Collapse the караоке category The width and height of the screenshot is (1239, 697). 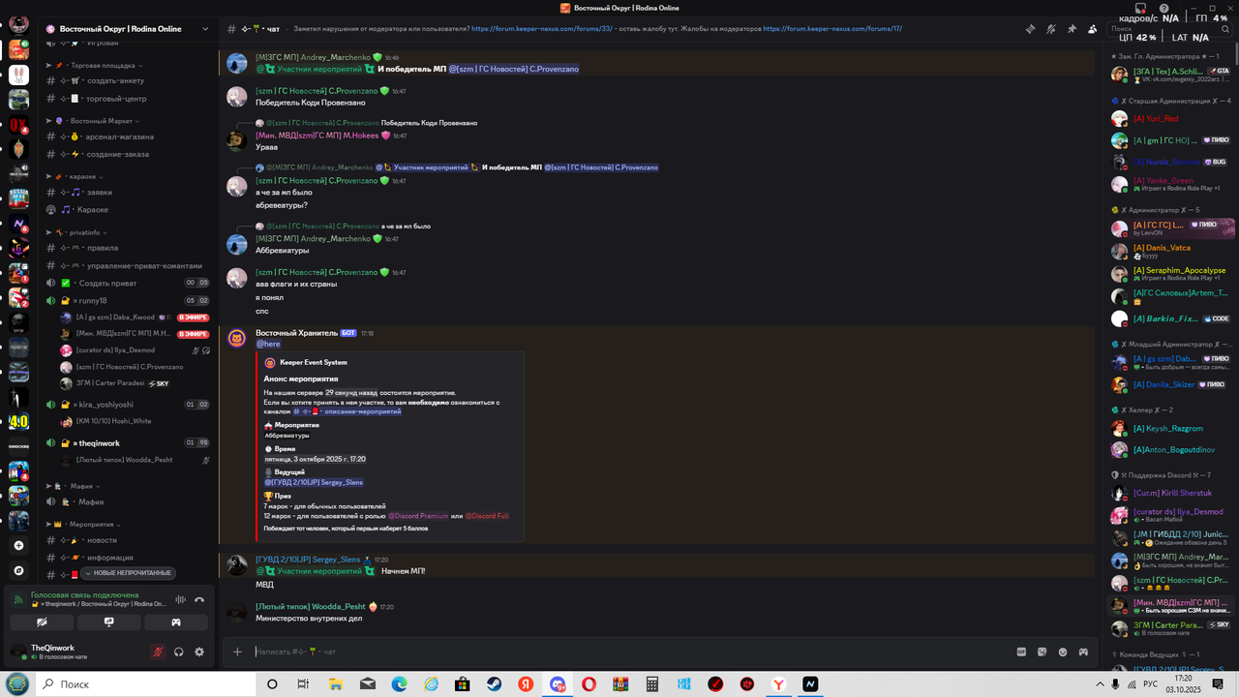pos(76,177)
